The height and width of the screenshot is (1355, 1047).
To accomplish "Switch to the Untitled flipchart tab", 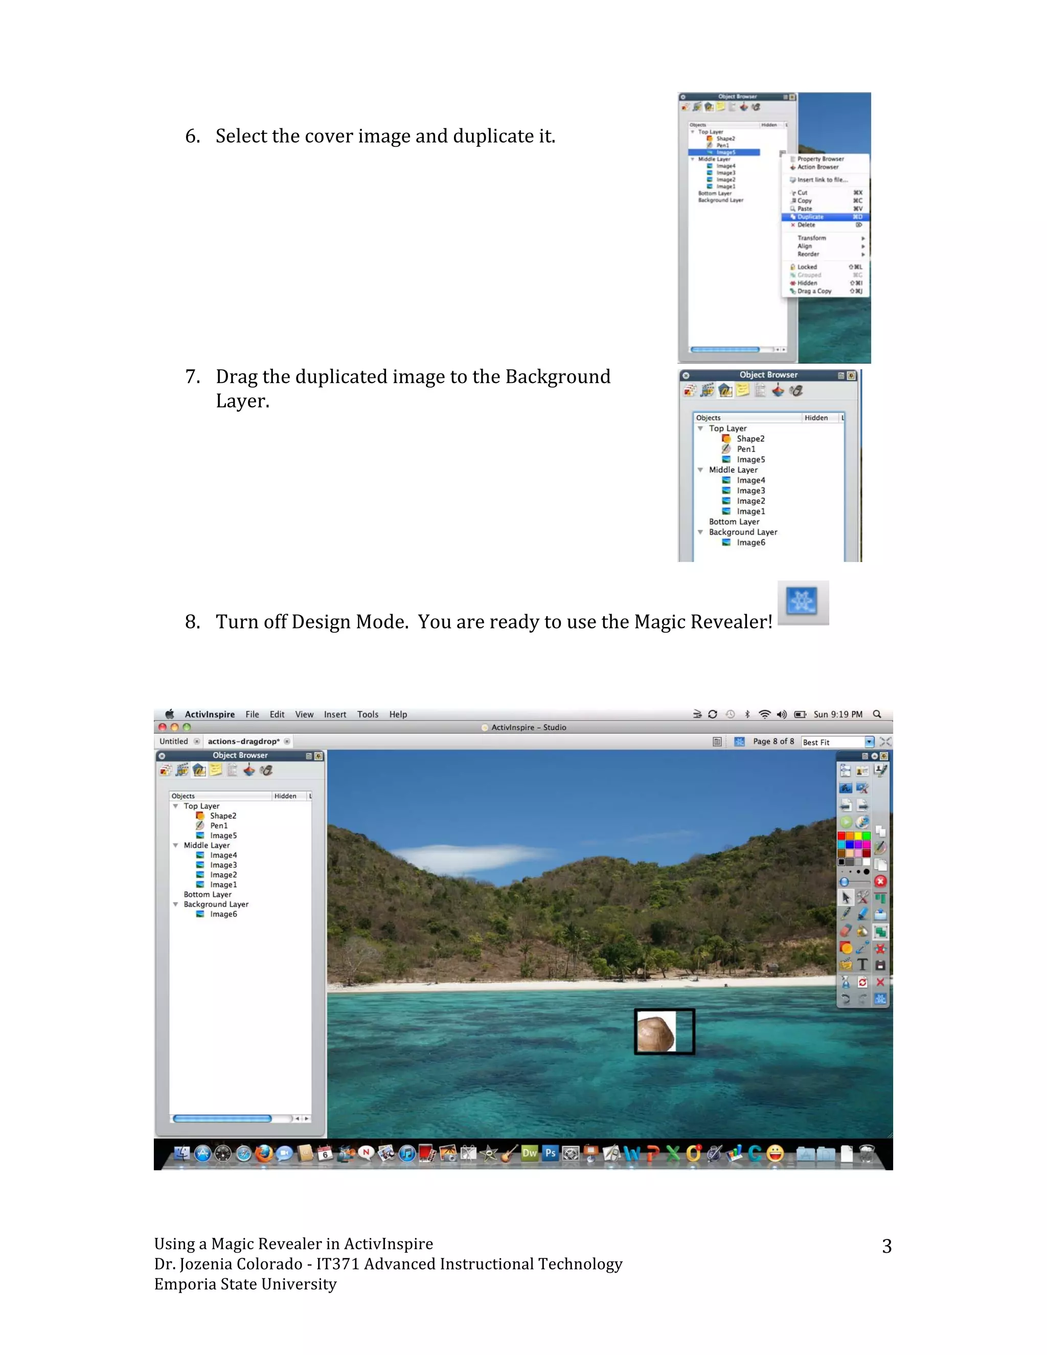I will tap(174, 741).
